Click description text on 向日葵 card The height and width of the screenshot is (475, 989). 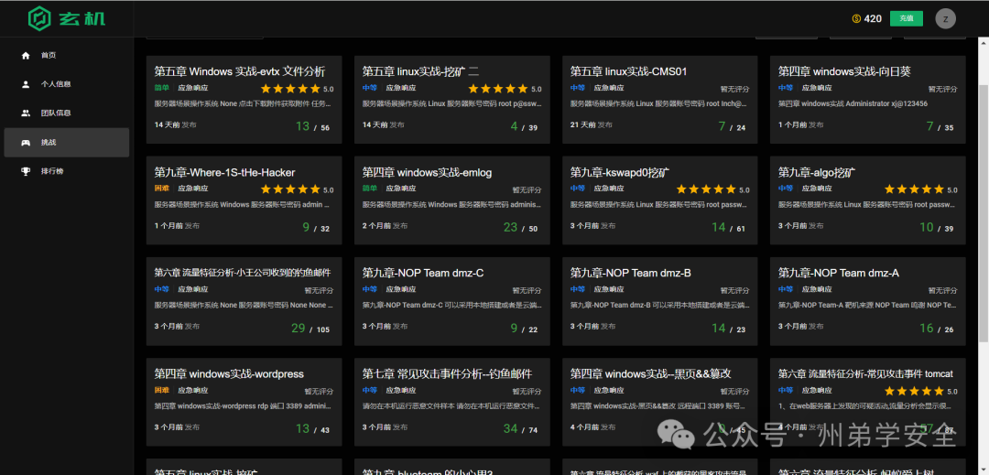853,103
